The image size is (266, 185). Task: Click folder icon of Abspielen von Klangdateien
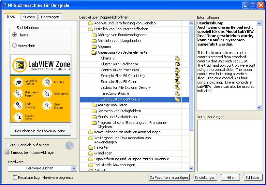(x=94, y=41)
